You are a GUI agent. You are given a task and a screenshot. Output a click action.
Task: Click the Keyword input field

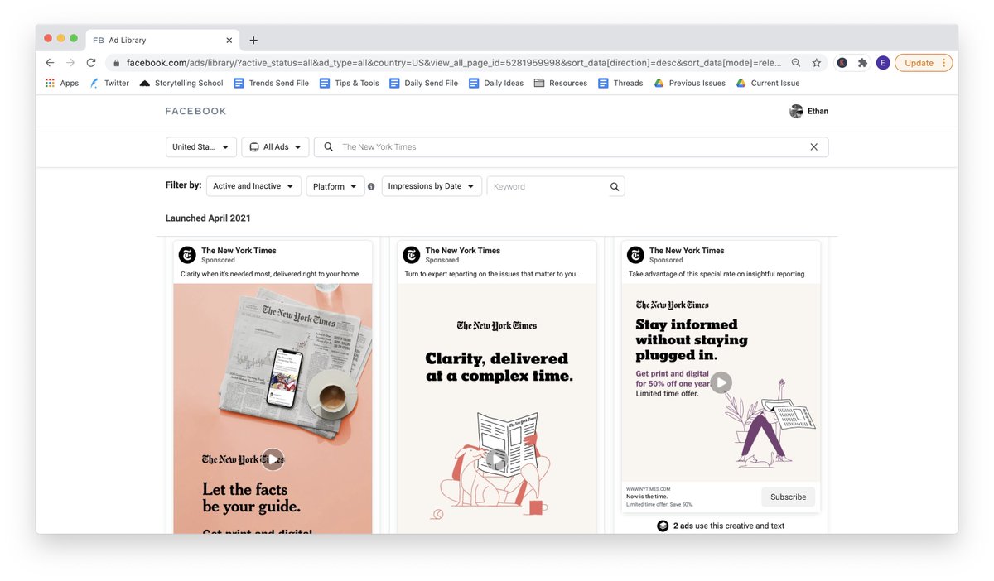tap(547, 186)
